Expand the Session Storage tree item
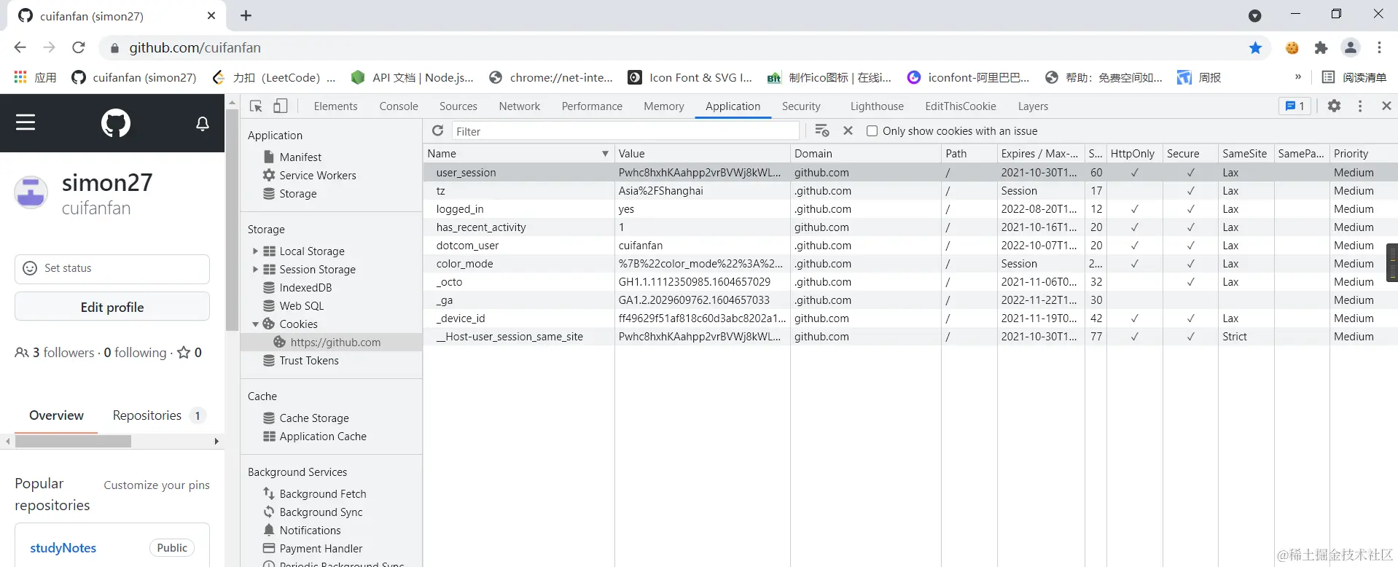The image size is (1398, 567). coord(255,269)
